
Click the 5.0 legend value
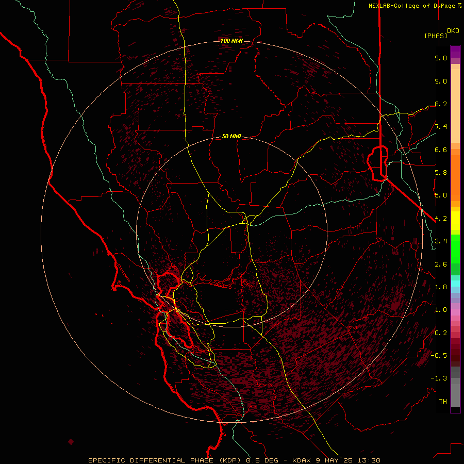coord(441,195)
